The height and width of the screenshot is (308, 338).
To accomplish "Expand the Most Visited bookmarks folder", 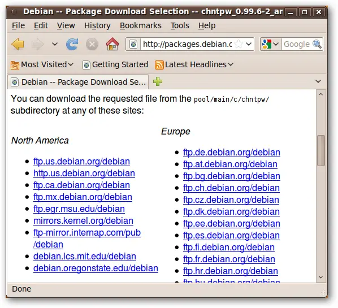I will click(42, 64).
